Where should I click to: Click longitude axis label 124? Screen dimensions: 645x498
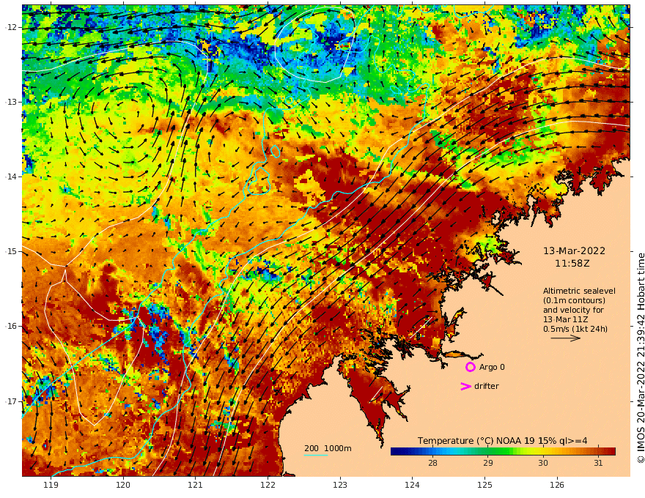[x=412, y=485]
